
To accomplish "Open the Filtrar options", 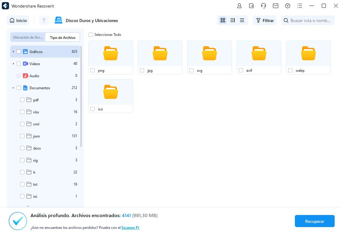I will pyautogui.click(x=264, y=20).
